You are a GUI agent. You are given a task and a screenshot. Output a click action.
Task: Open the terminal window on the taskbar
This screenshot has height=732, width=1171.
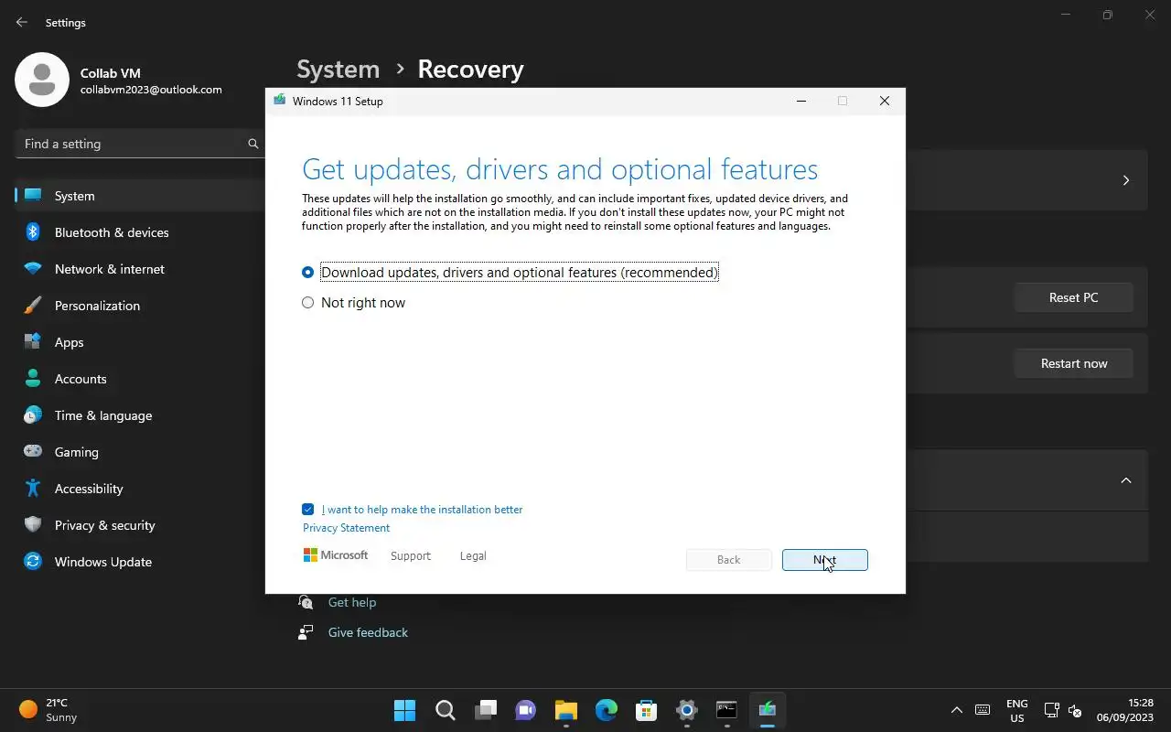(x=726, y=710)
